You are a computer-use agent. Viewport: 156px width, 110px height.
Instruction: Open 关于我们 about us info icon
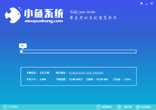[x=5, y=107]
